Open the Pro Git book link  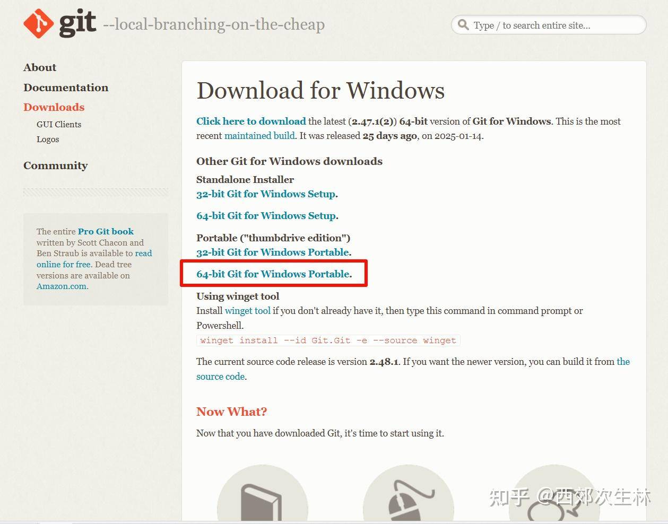pyautogui.click(x=106, y=231)
